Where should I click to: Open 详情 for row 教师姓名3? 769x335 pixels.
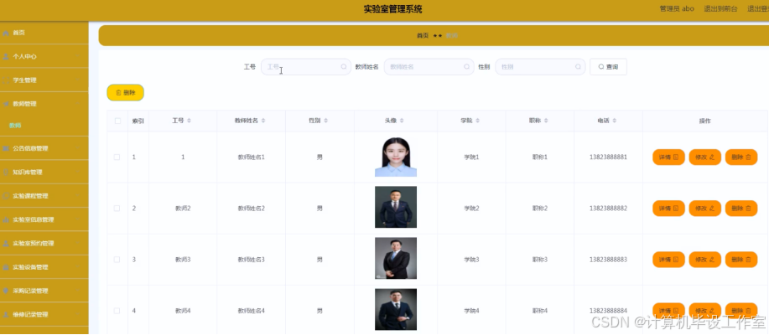click(x=668, y=260)
